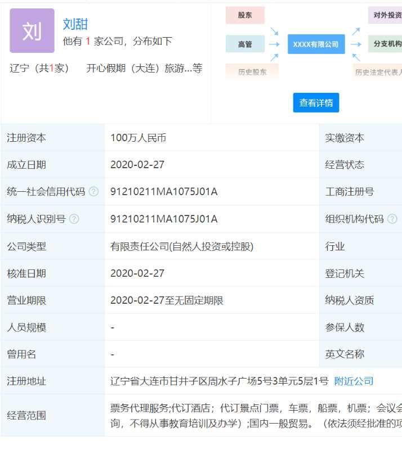Image resolution: width=402 pixels, height=450 pixels.
Task: Click the 查看详情 button
Action: tap(316, 102)
